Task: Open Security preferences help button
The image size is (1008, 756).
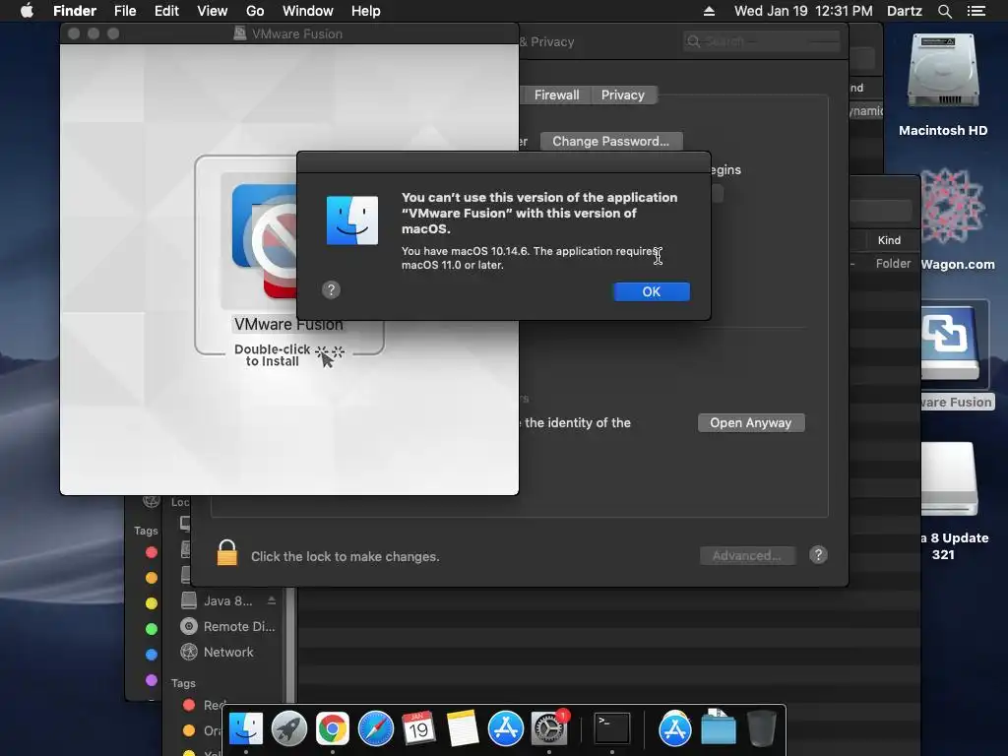Action: click(818, 555)
